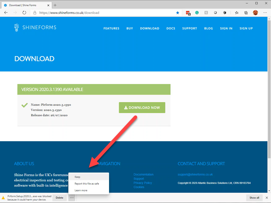The width and height of the screenshot is (271, 203).
Task: Click the address bar URL field
Action: 102,13
